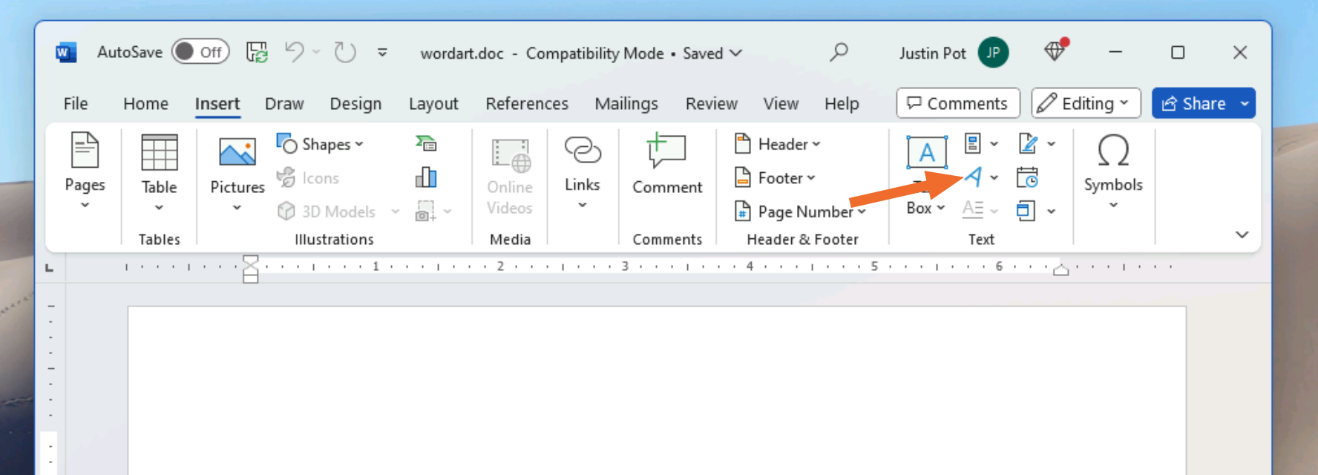The height and width of the screenshot is (475, 1318).
Task: Switch to the Design tab
Action: point(355,104)
